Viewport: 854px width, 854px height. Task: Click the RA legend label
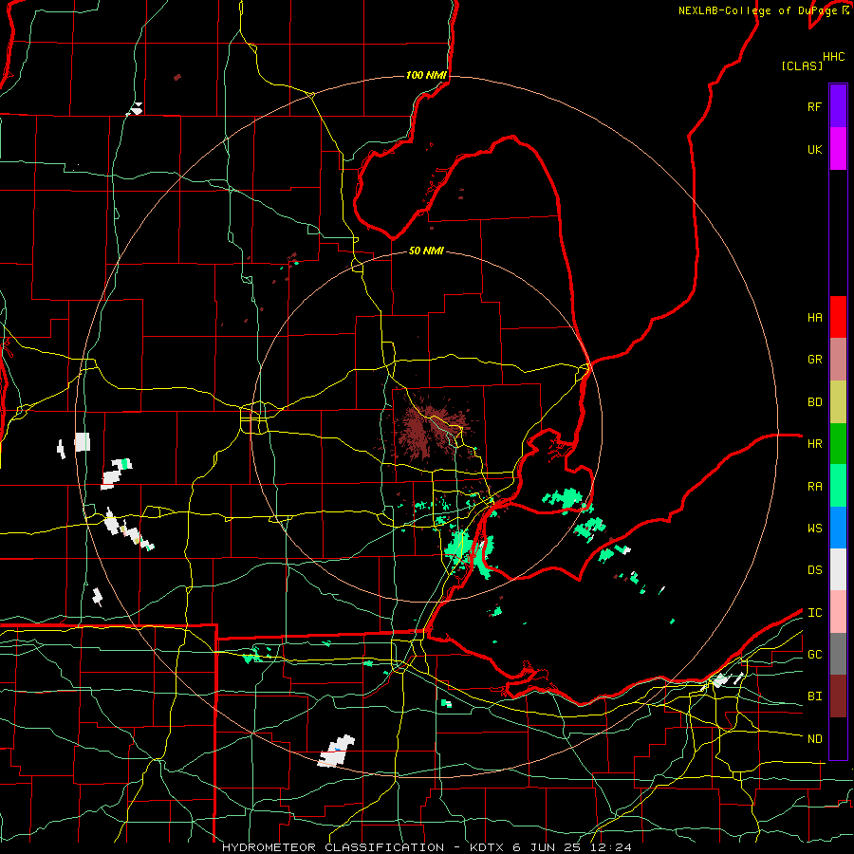click(815, 486)
